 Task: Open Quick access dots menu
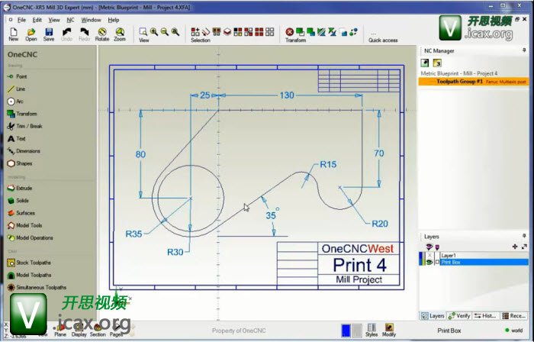tap(373, 34)
